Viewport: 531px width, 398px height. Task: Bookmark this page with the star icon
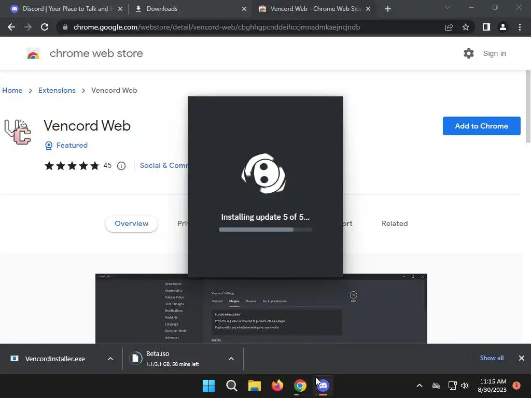[x=466, y=27]
